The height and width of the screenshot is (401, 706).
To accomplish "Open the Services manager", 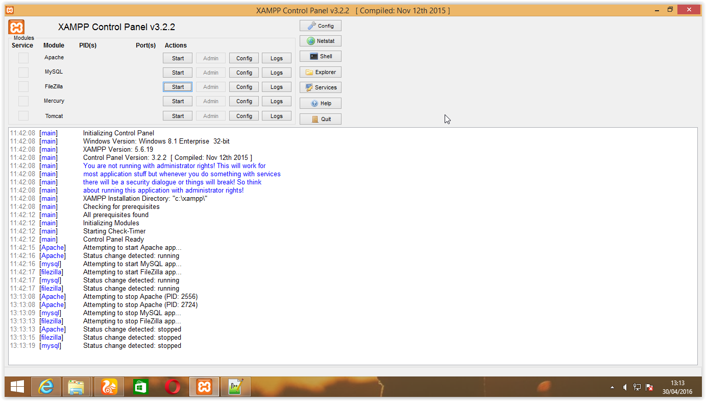I will [x=321, y=87].
